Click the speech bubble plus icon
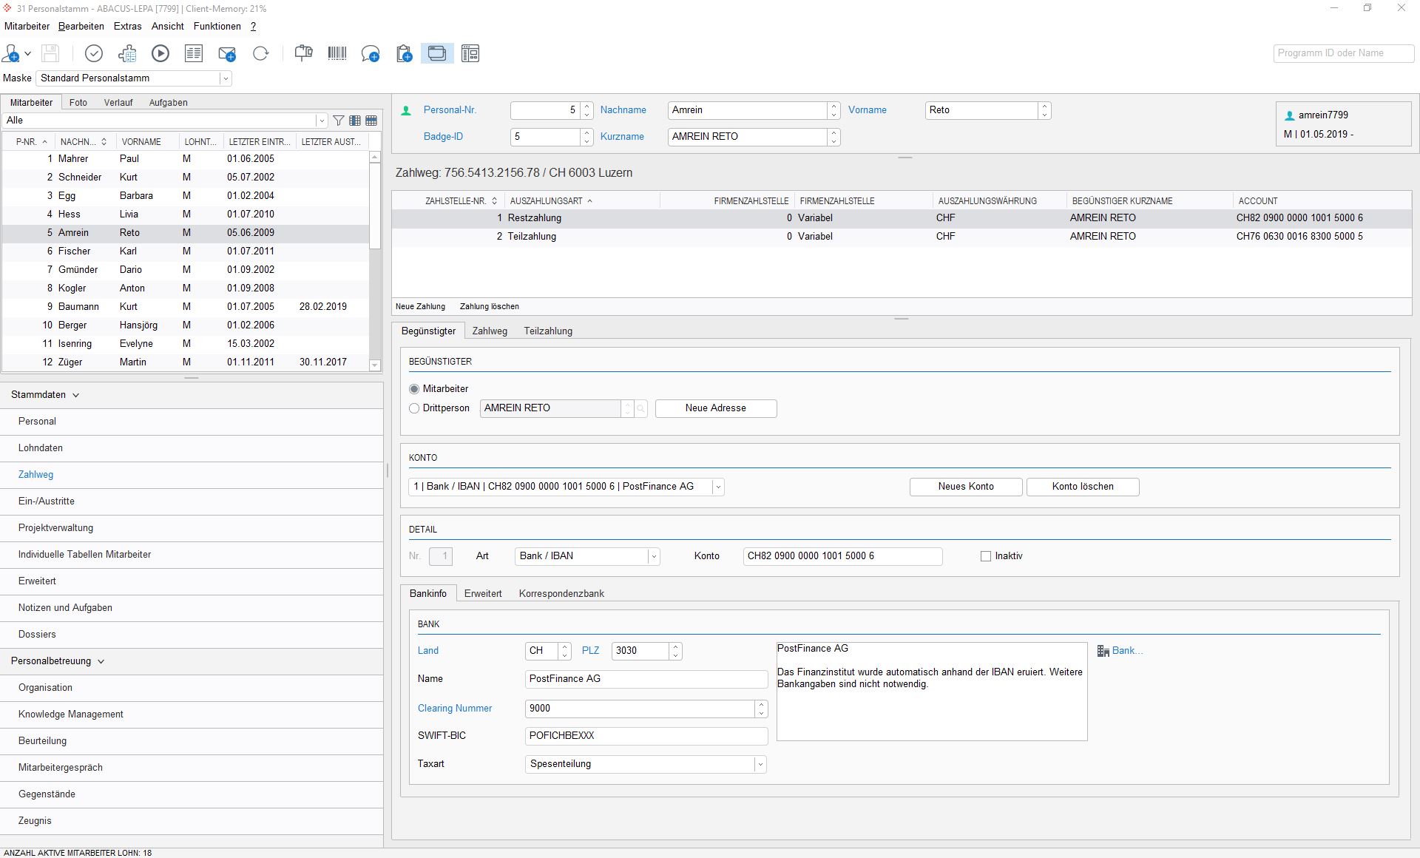The height and width of the screenshot is (858, 1420). pos(371,53)
